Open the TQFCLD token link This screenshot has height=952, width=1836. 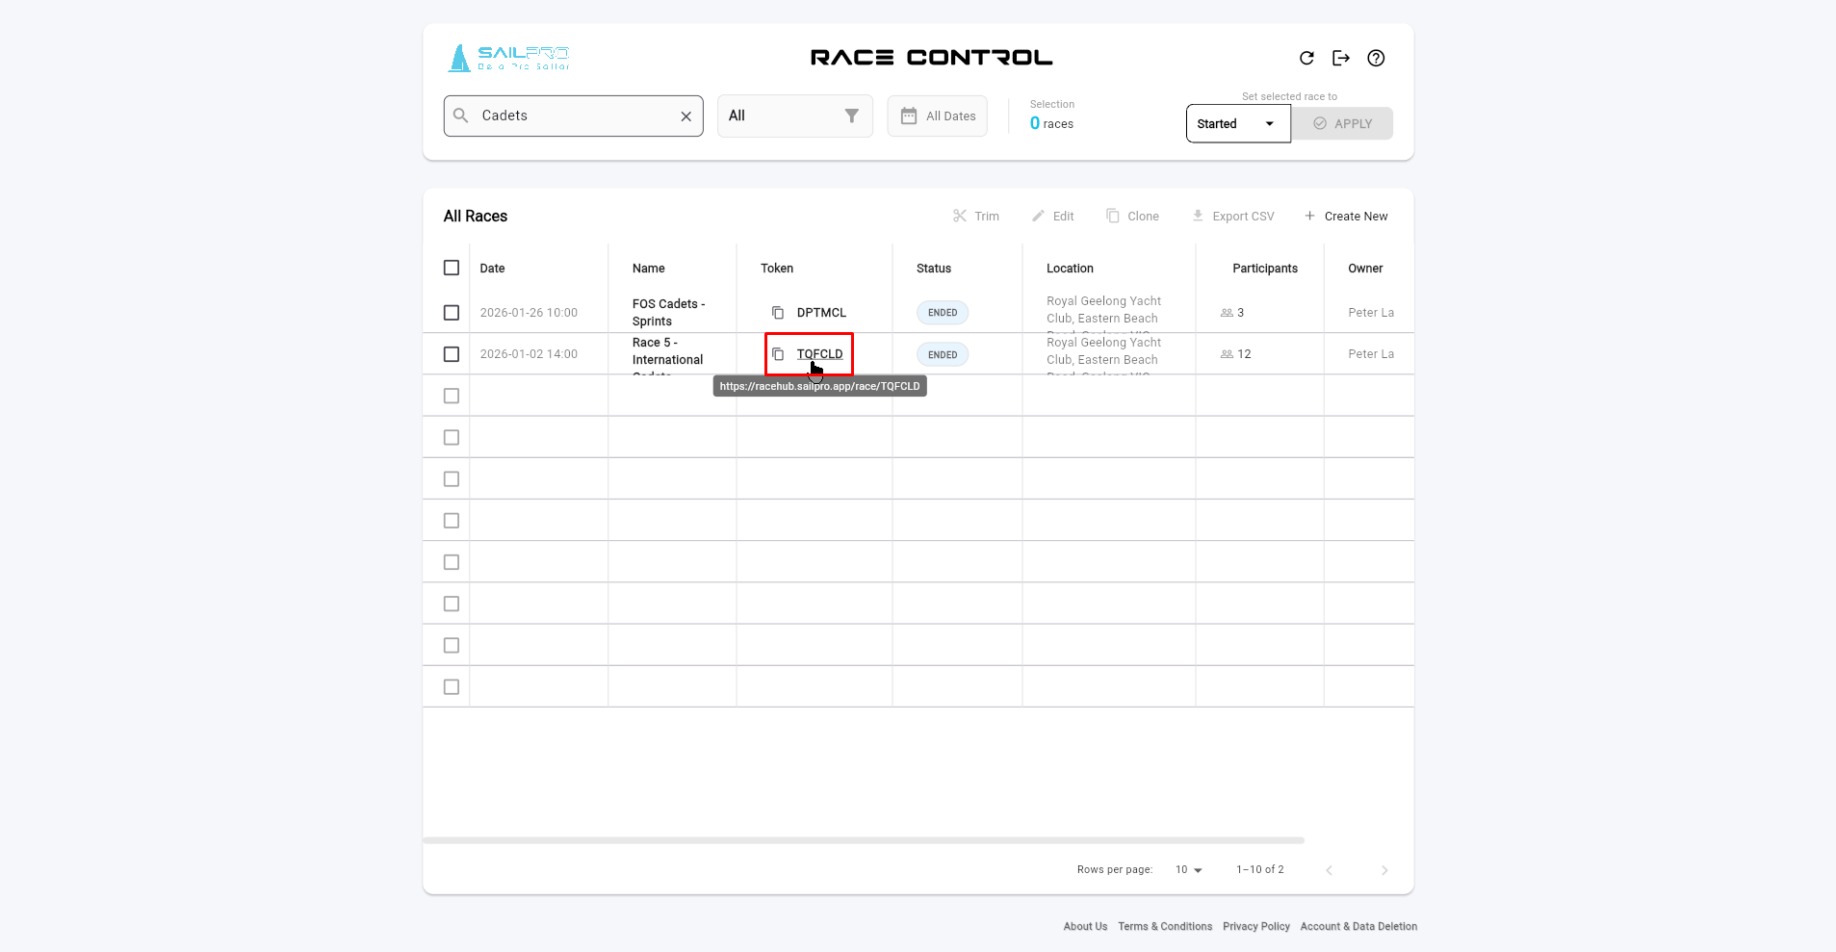click(819, 354)
